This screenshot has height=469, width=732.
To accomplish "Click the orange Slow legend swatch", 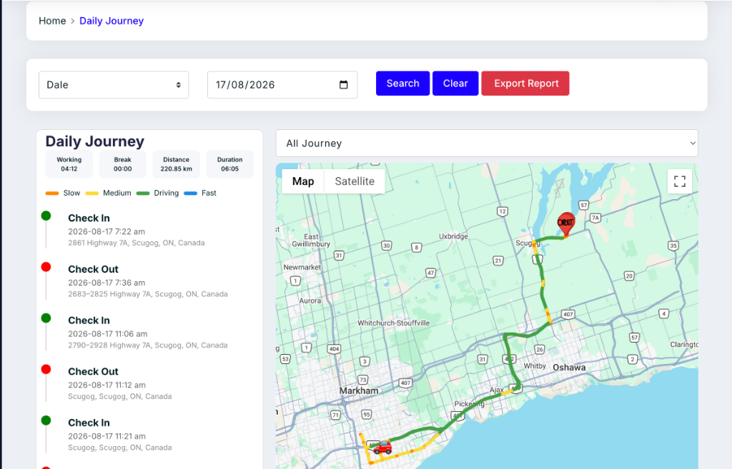I will (51, 193).
